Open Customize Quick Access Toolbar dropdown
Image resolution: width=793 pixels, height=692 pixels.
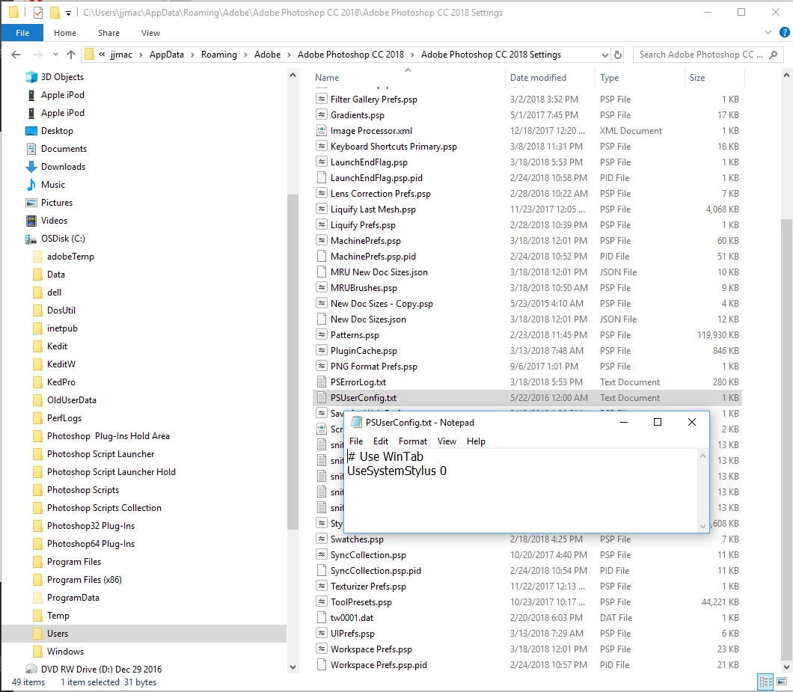(x=68, y=13)
